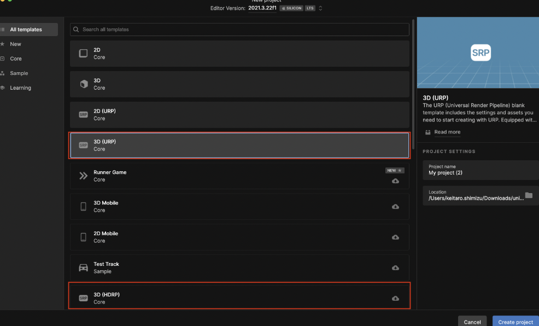The height and width of the screenshot is (326, 539).
Task: Click the 3D Mobile phone icon
Action: tap(83, 206)
